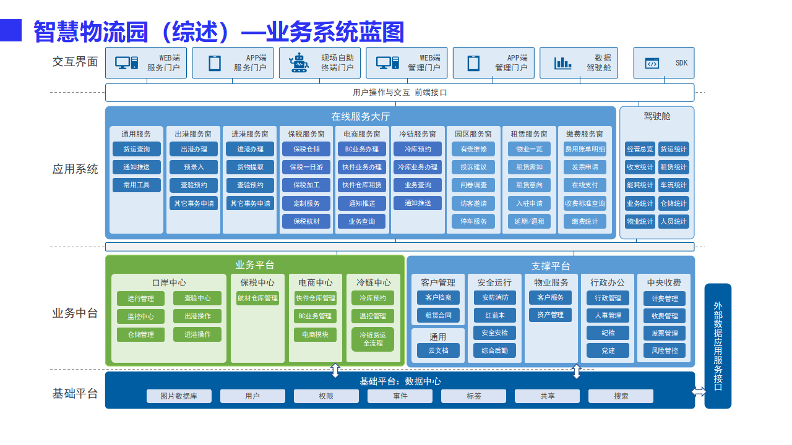Select the 收费标准查询 box
Viewport: 792px width, 445px height.
[x=585, y=203]
